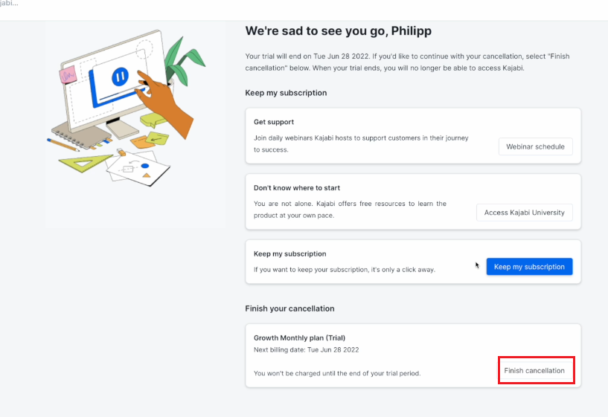Click Access Kajabi University button
The width and height of the screenshot is (608, 417).
pyautogui.click(x=524, y=213)
